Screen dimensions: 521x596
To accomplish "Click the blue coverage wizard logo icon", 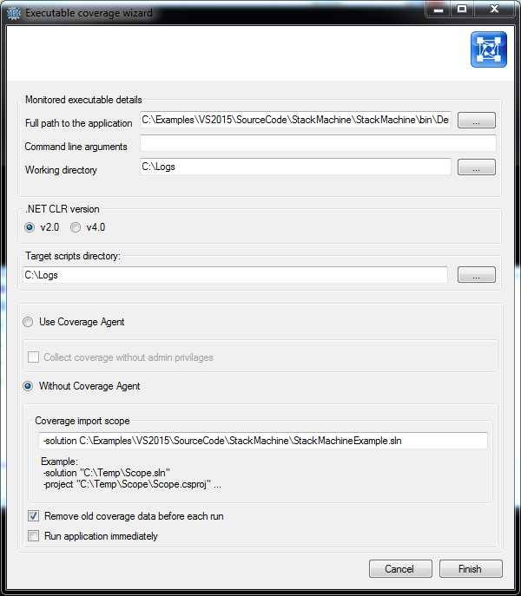I will (x=489, y=49).
